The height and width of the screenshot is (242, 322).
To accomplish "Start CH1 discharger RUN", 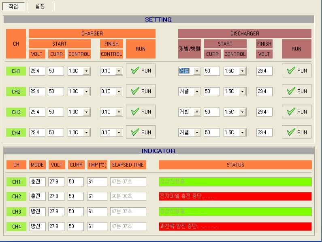I will point(296,71).
